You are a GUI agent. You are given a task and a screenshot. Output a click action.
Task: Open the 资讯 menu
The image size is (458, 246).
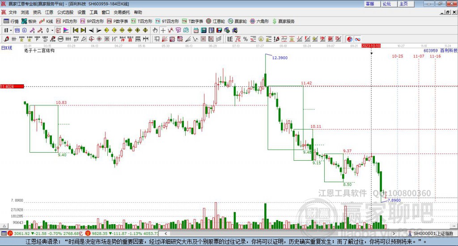[x=37, y=12]
